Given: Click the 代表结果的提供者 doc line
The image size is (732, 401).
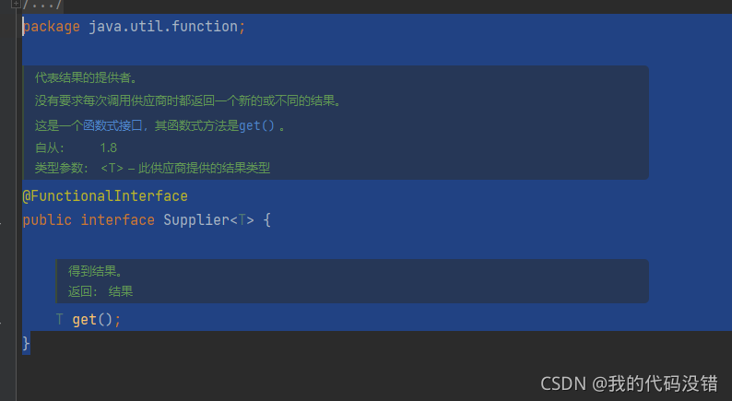Looking at the screenshot, I should pyautogui.click(x=87, y=77).
